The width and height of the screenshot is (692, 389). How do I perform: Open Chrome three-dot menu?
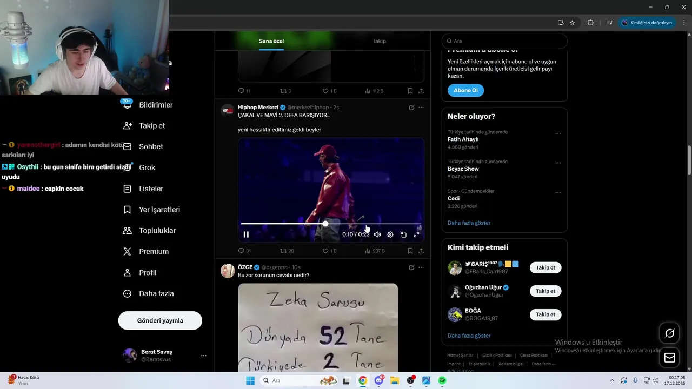pos(684,23)
